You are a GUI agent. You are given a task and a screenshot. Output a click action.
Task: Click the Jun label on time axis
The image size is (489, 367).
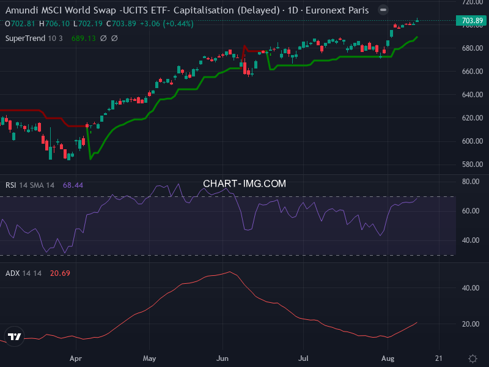point(222,358)
